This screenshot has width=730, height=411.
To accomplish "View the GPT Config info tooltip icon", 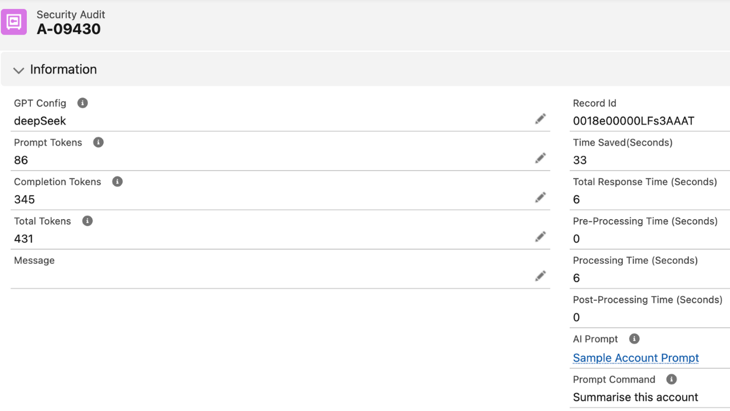I will click(82, 103).
